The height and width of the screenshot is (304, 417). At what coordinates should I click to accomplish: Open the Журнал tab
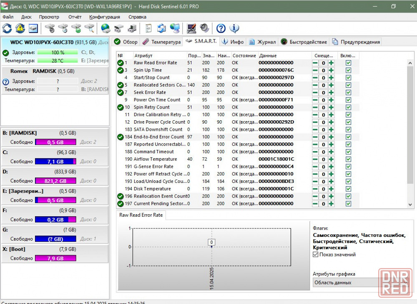[x=263, y=42]
